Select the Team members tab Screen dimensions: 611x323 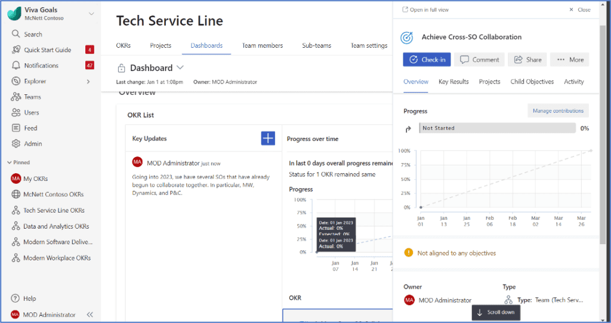[262, 45]
